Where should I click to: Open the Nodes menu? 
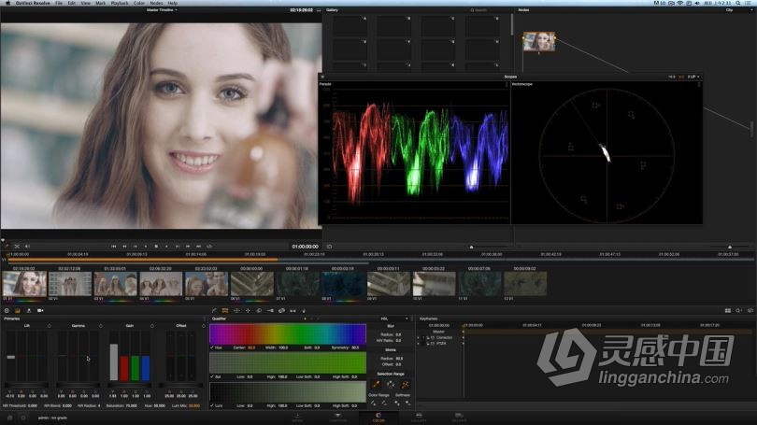point(156,3)
